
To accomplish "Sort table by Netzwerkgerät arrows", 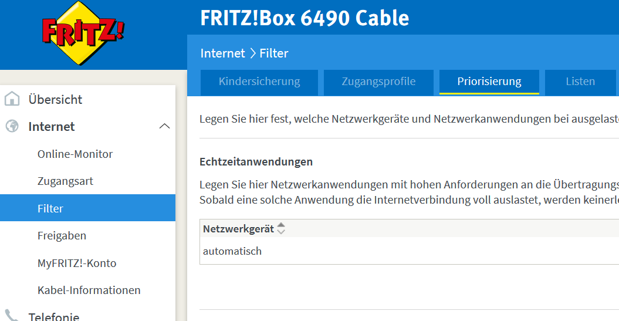I will (280, 228).
